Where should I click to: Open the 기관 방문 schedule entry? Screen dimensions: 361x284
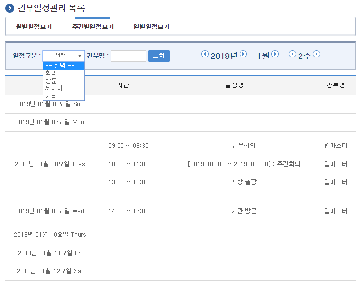click(243, 211)
